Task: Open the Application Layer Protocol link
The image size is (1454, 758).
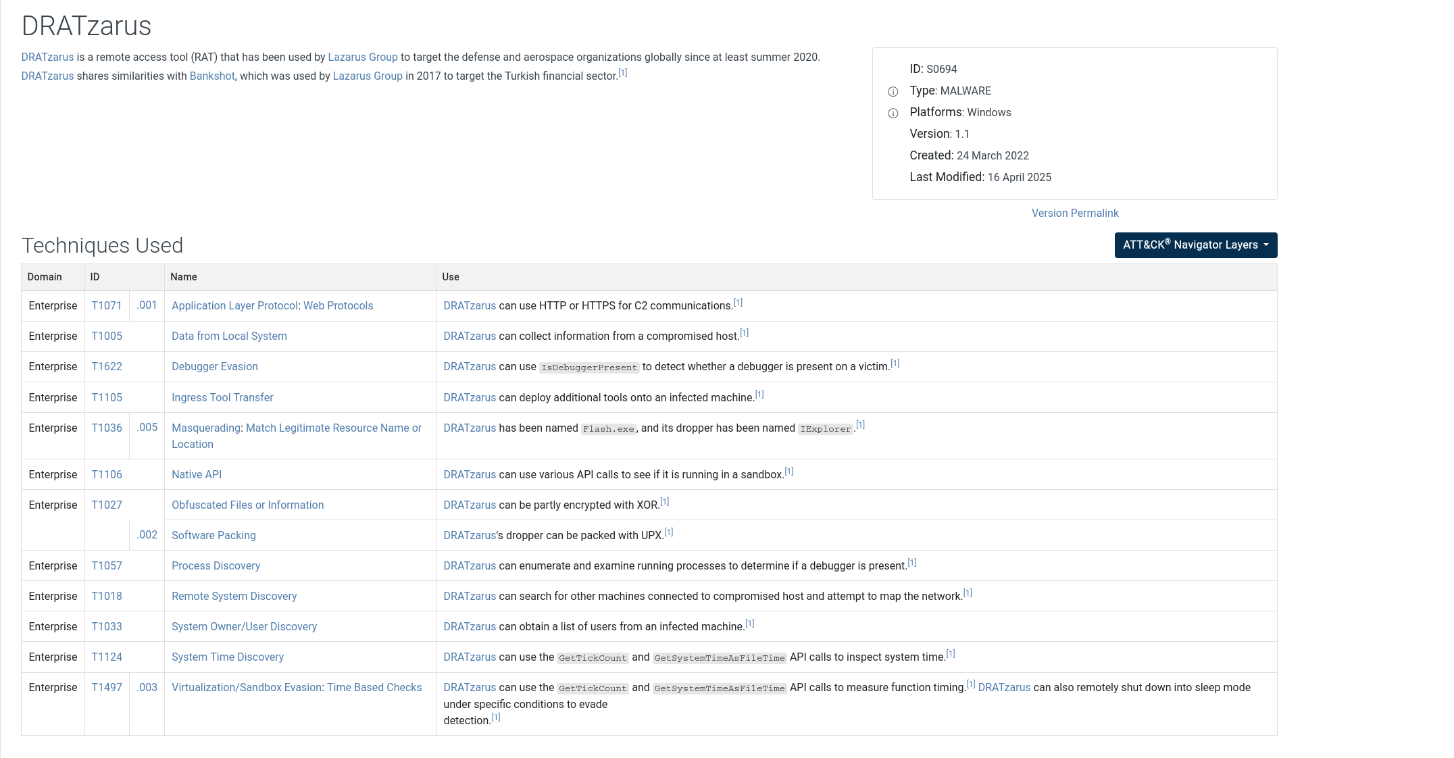Action: click(234, 305)
